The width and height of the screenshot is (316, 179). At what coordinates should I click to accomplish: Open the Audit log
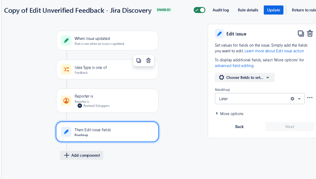[x=220, y=10]
